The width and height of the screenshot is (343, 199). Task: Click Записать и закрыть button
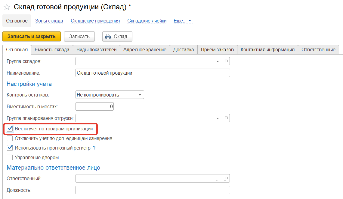click(32, 37)
